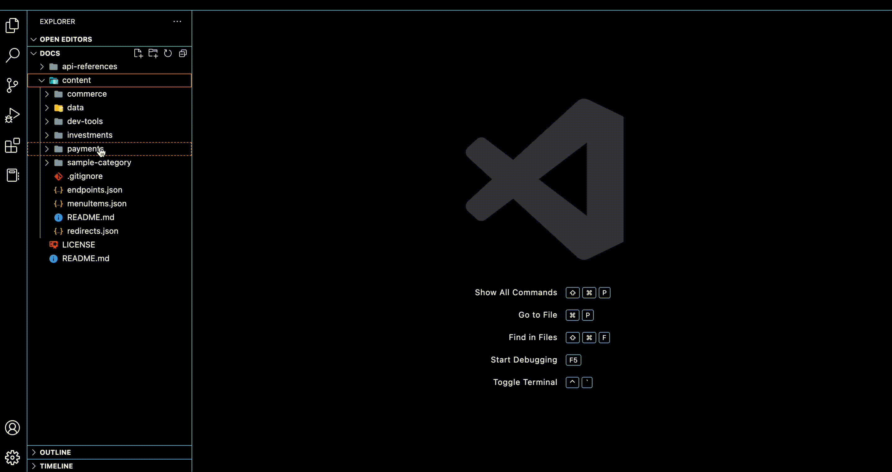Open the Accounts menu icon

pyautogui.click(x=12, y=428)
